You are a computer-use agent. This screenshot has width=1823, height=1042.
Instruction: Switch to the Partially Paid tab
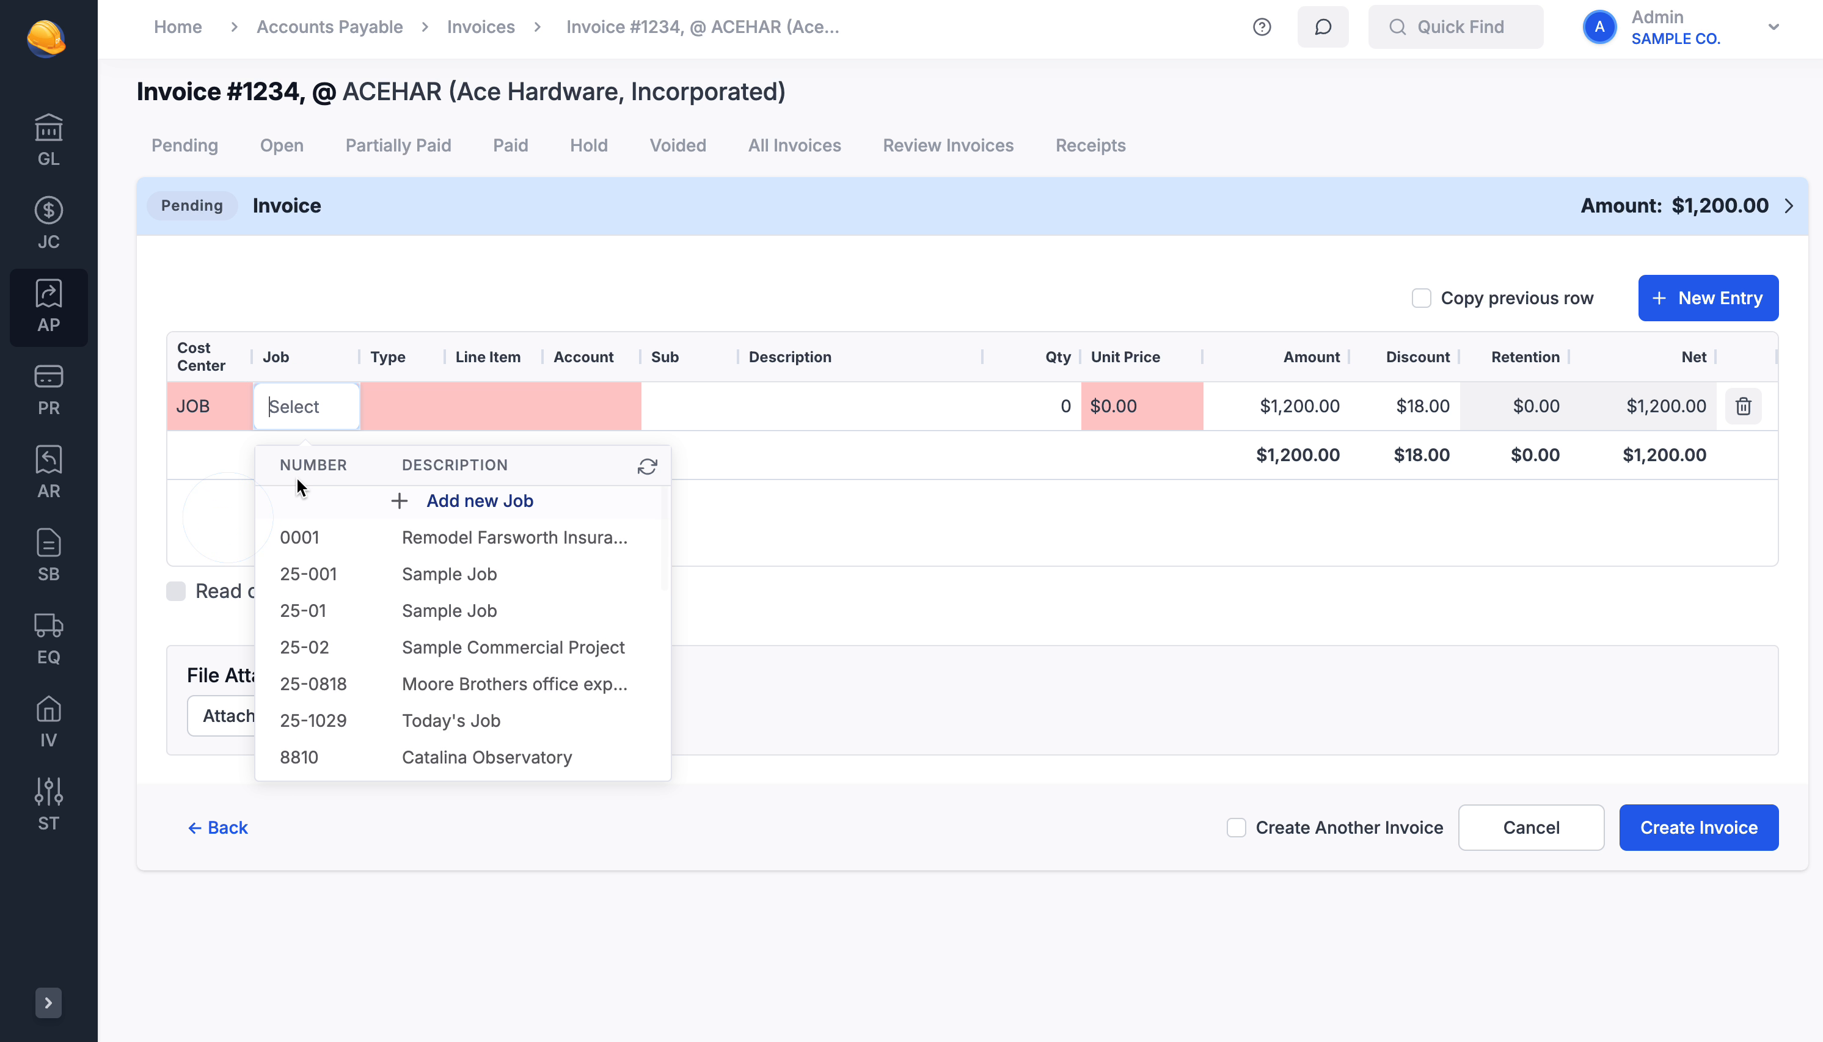click(398, 145)
